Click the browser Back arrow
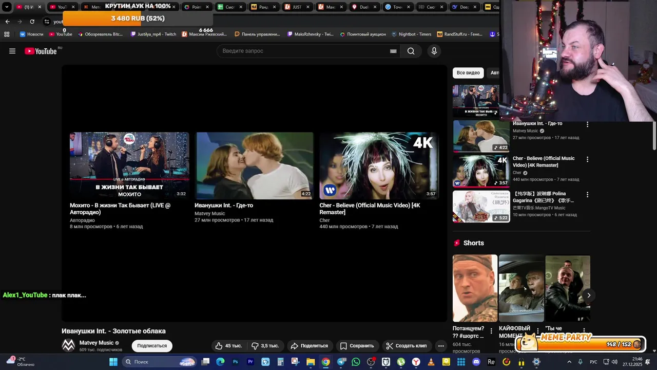Screen dimensions: 657x370 7,22
